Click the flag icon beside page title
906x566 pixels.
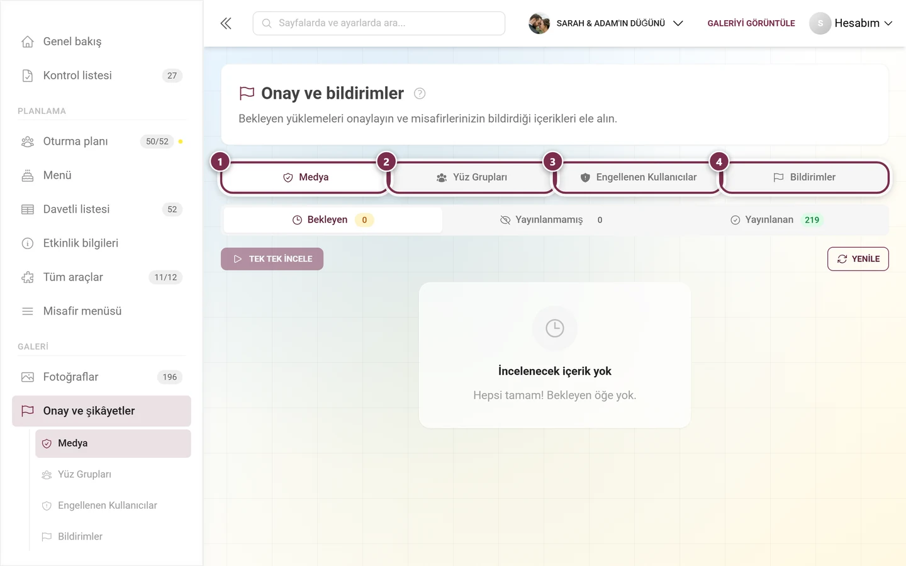[x=247, y=93]
